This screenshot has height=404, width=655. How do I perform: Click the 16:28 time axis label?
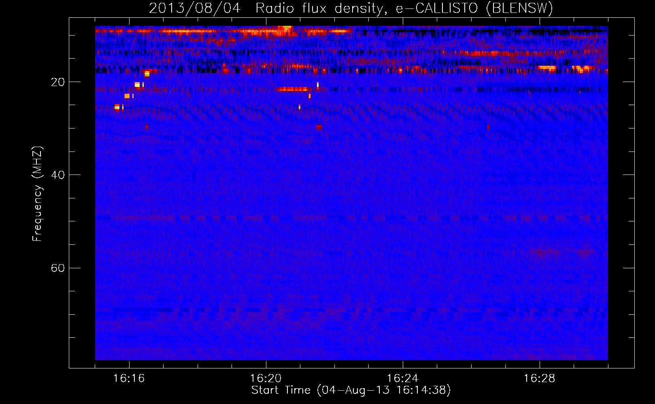pyautogui.click(x=540, y=379)
